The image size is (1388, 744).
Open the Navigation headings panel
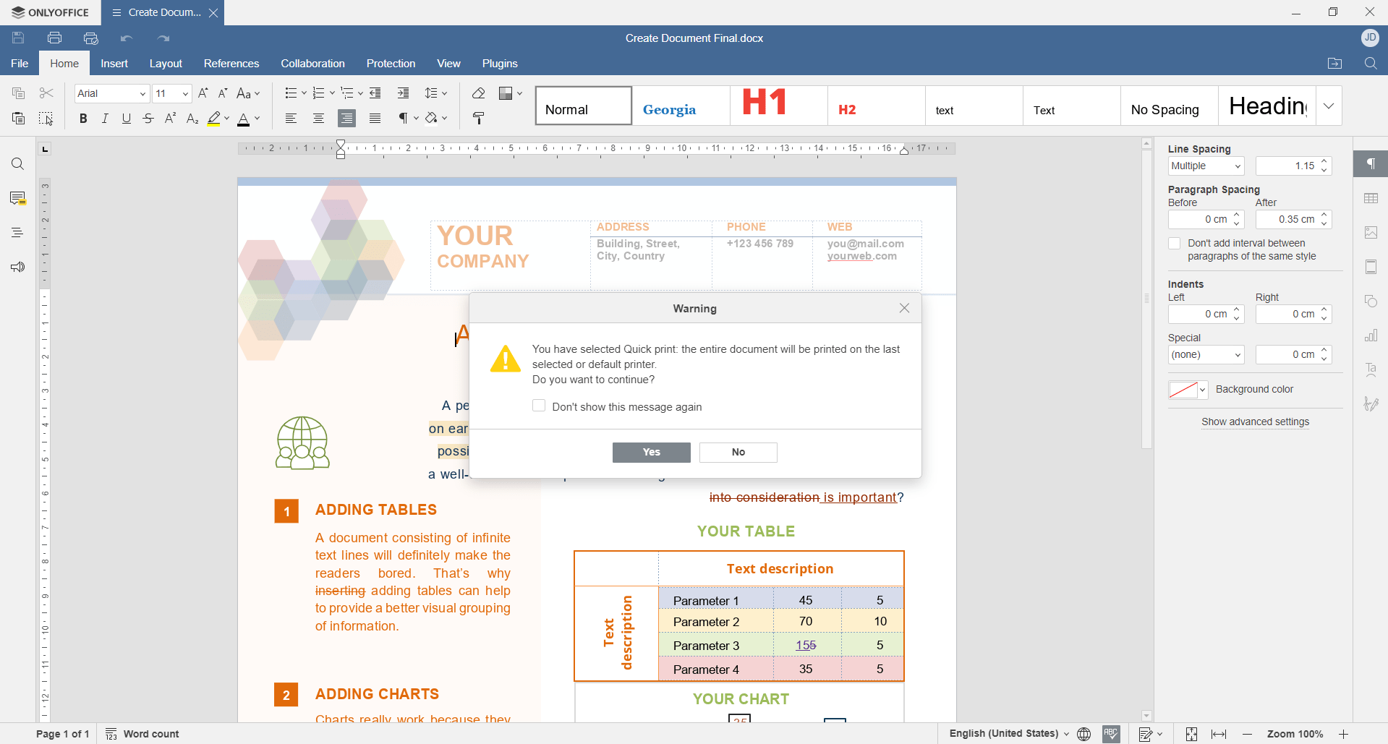pos(17,232)
